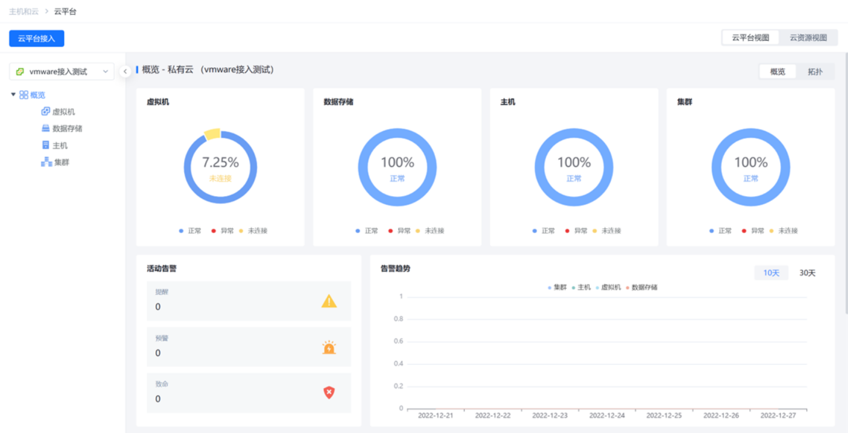Viewport: 848px width, 433px height.
Task: Select 概览 in the sidebar tree
Action: [x=38, y=95]
